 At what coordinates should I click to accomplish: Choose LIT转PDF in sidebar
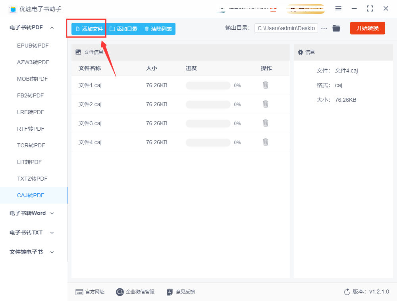click(29, 162)
